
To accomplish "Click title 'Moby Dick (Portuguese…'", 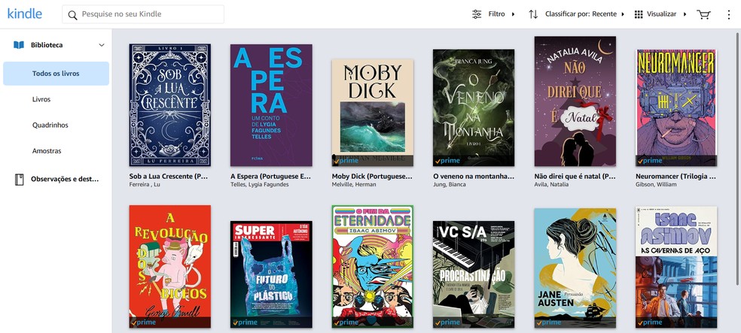I will tap(372, 177).
